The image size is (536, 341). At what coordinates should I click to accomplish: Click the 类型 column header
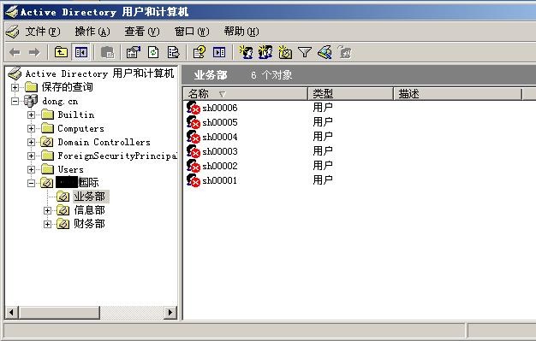(351, 93)
